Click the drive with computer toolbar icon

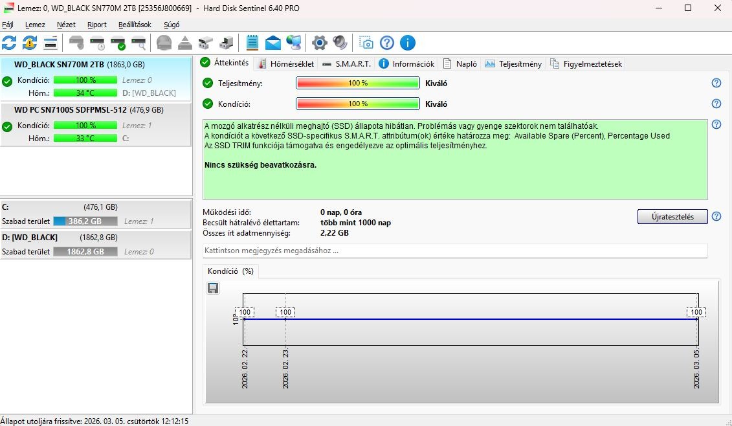[x=227, y=43]
